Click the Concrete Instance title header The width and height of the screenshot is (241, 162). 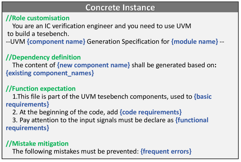[120, 7]
